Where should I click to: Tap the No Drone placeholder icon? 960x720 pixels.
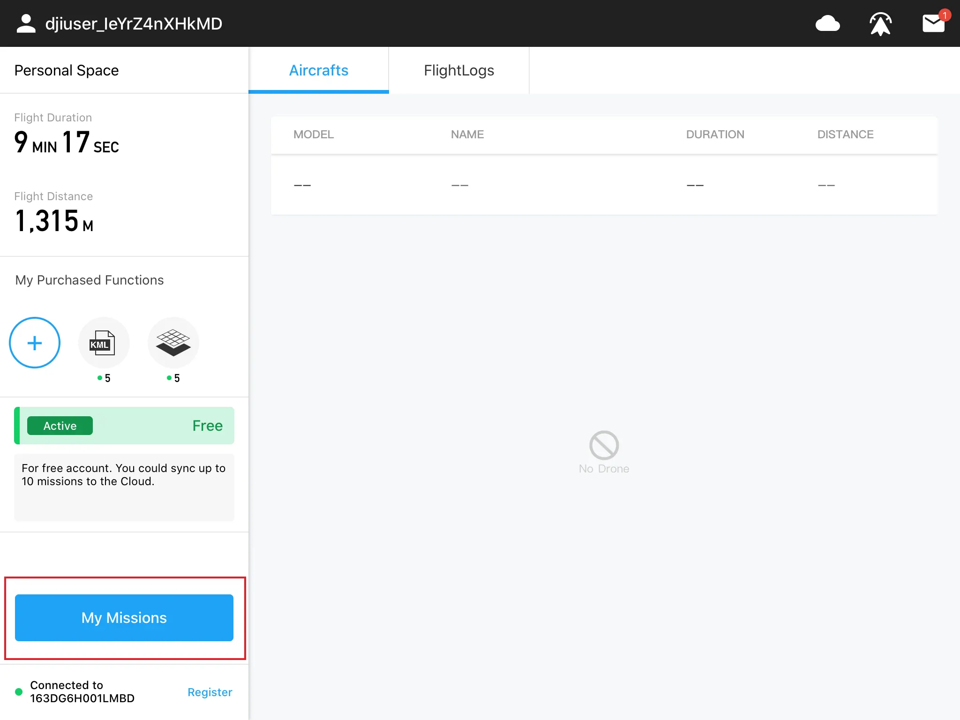click(x=604, y=445)
